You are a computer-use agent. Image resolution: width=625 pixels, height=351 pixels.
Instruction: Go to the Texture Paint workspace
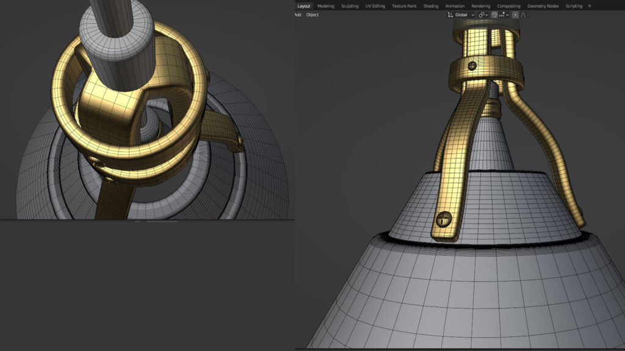(404, 6)
